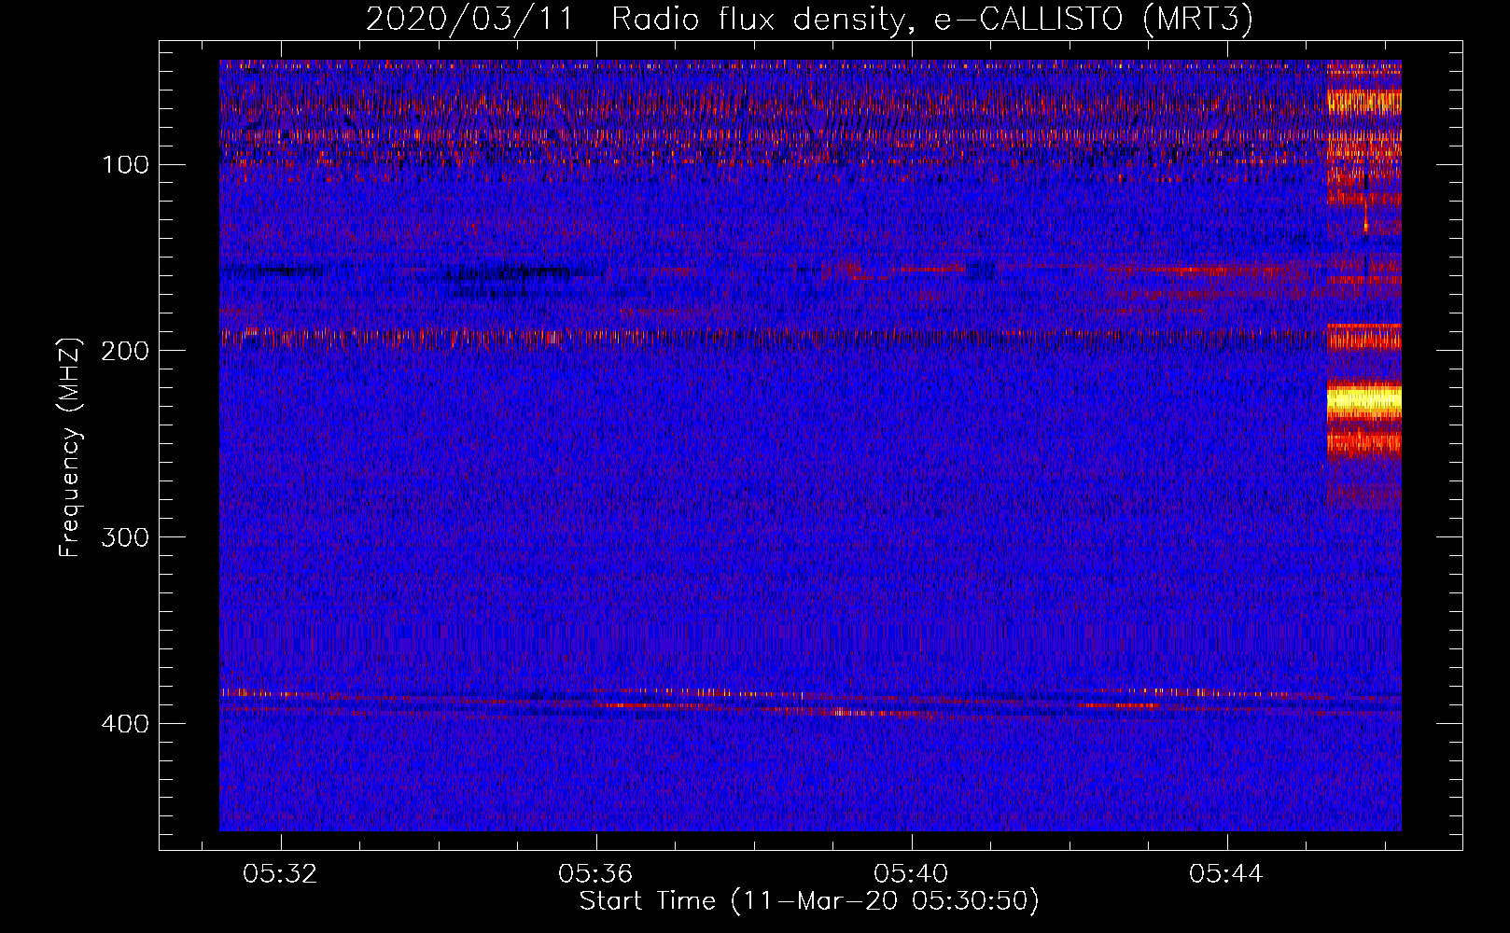Click the bright yellow burst near 230 MHz
The image size is (1510, 933).
pos(1363,401)
